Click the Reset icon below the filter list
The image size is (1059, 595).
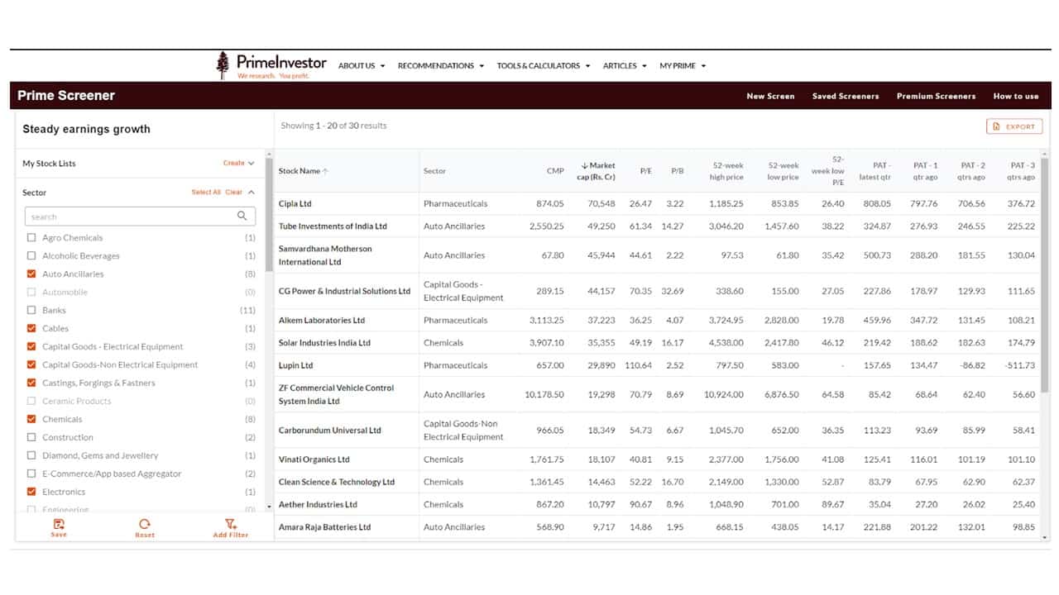(145, 524)
